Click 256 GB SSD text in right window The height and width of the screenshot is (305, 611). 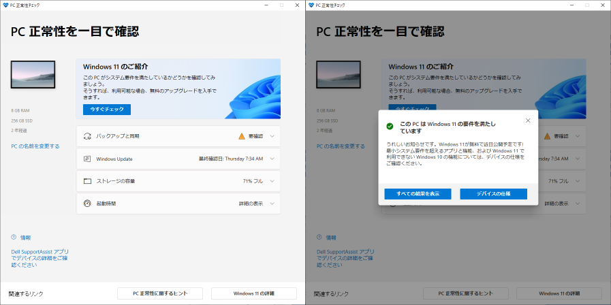pyautogui.click(x=328, y=121)
